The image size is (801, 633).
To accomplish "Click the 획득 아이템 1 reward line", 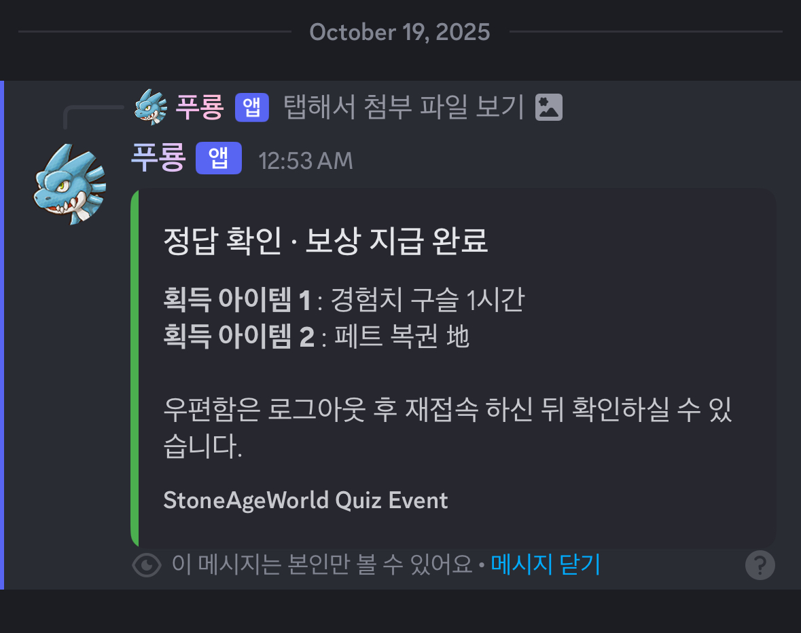I will pyautogui.click(x=344, y=301).
